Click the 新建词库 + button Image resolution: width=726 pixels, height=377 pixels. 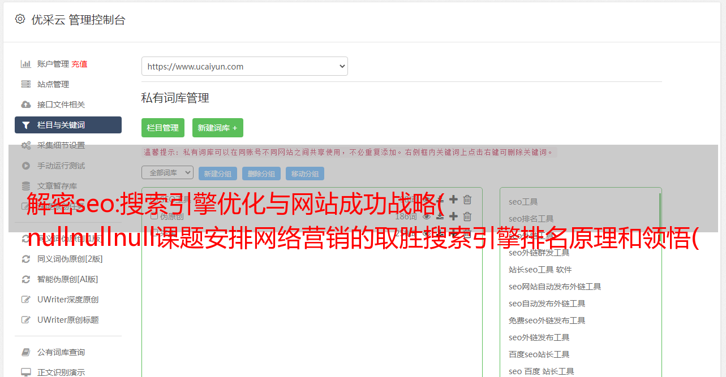click(x=218, y=128)
